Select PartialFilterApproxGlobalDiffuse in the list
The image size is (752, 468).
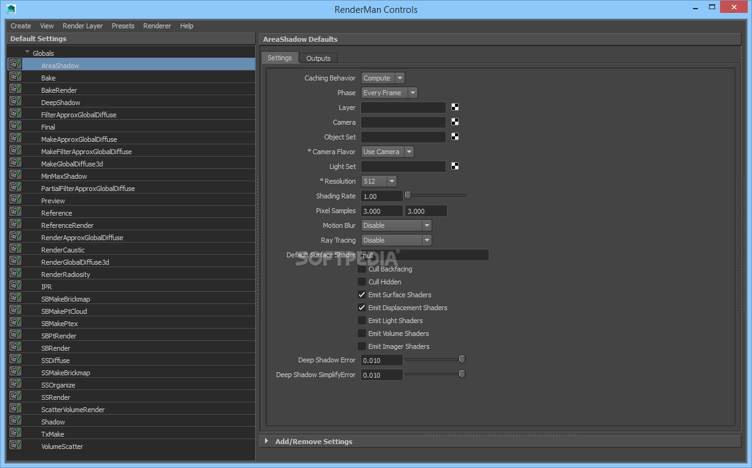[x=132, y=187]
